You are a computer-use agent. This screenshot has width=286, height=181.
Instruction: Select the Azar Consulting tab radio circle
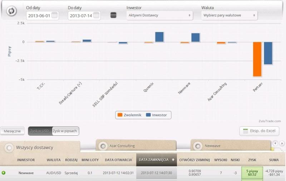point(103,146)
